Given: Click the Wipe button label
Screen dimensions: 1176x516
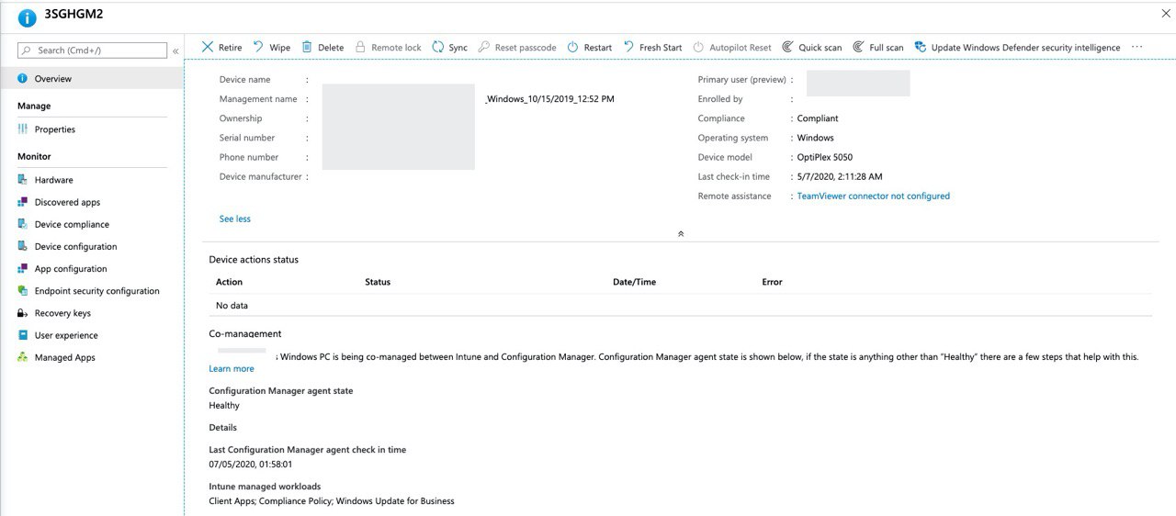Looking at the screenshot, I should click(280, 48).
